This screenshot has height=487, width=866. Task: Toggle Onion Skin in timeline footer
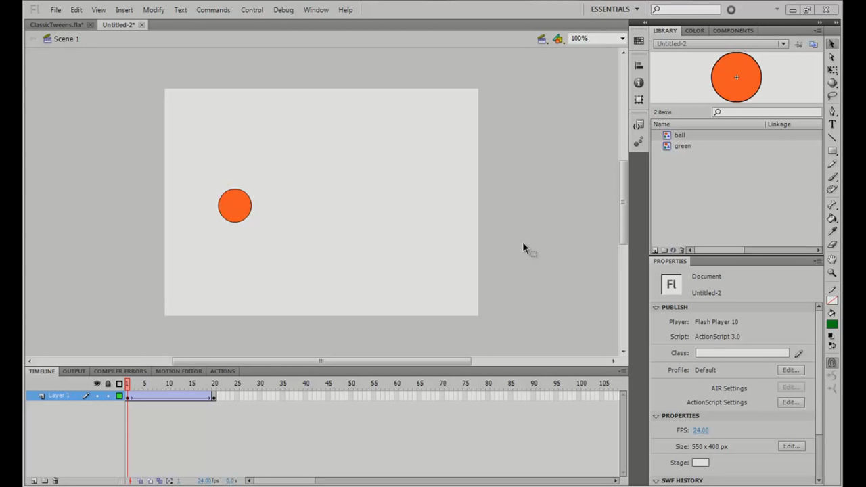[141, 481]
